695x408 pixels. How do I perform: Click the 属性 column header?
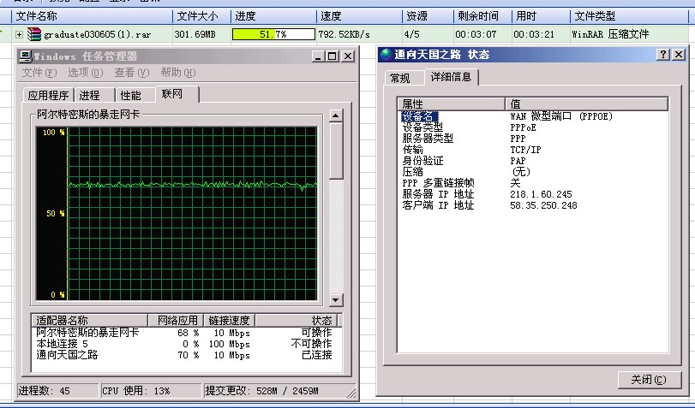click(x=452, y=104)
